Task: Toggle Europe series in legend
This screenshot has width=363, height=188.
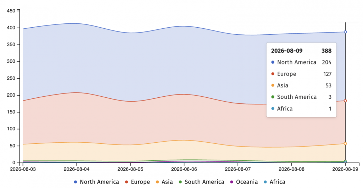Action: 138,182
